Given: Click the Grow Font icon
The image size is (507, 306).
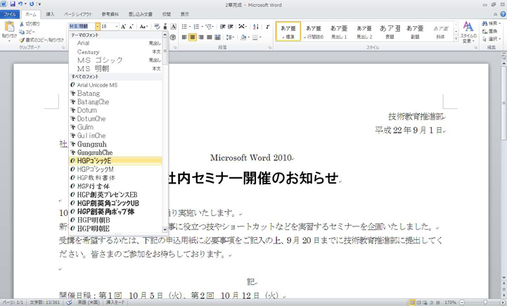Looking at the screenshot, I should 123,27.
